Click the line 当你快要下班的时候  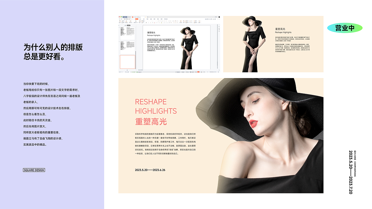click(36, 84)
